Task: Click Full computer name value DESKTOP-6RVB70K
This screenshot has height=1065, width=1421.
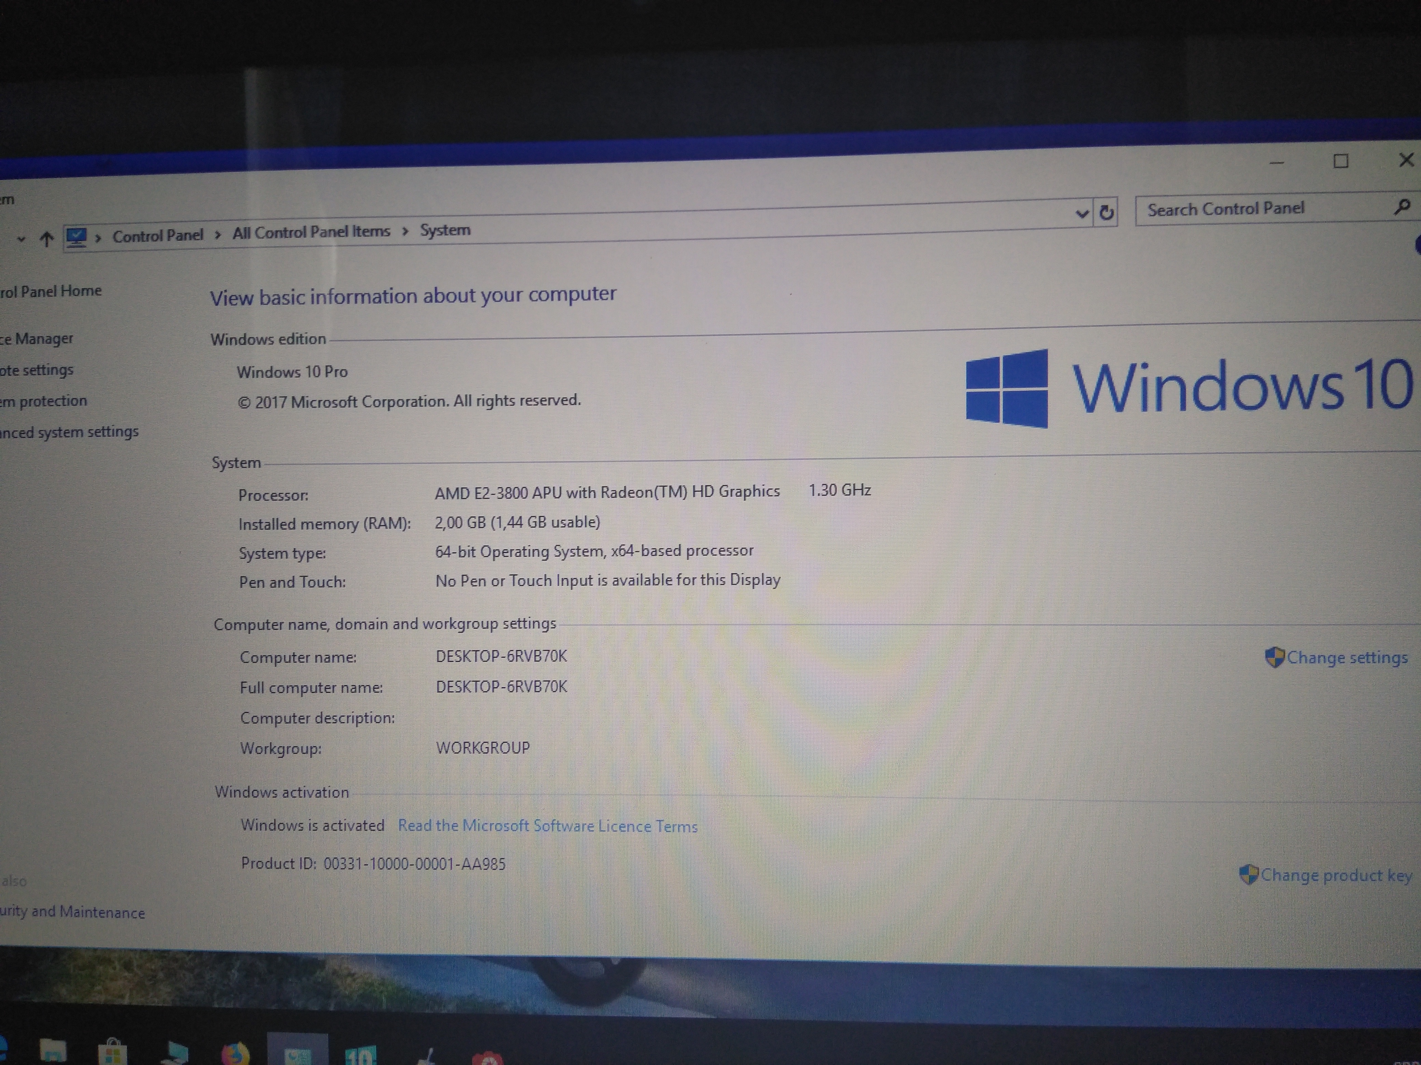Action: [x=501, y=686]
